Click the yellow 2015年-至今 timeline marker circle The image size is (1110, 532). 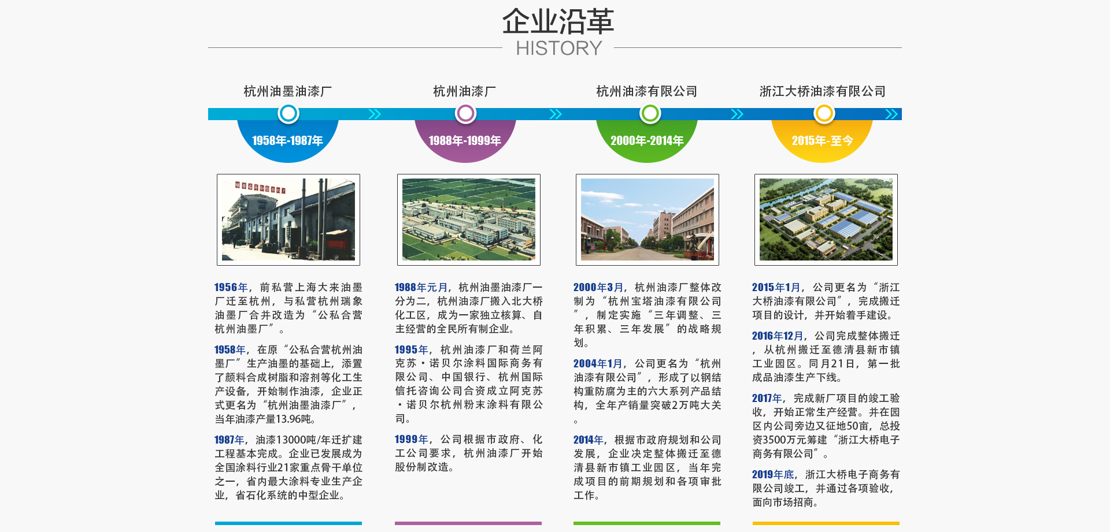coord(824,114)
